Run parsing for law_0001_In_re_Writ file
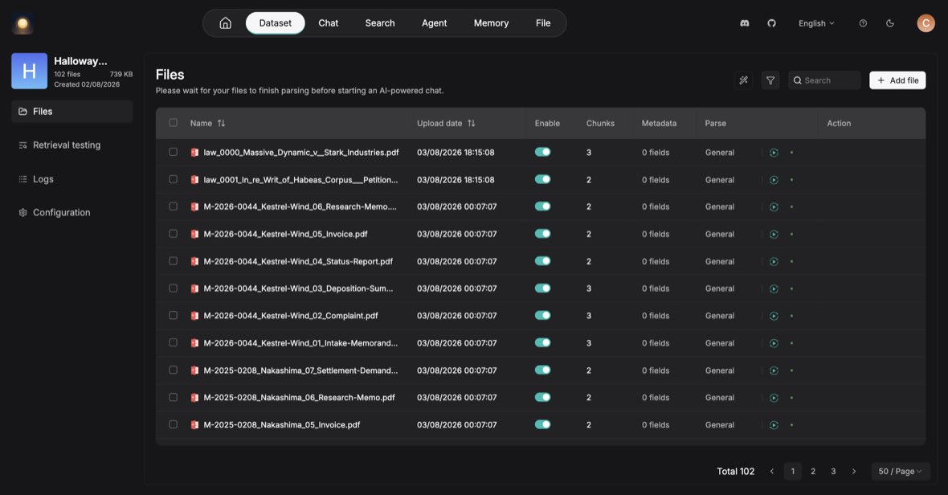Screen dimensions: 948x495 774,180
